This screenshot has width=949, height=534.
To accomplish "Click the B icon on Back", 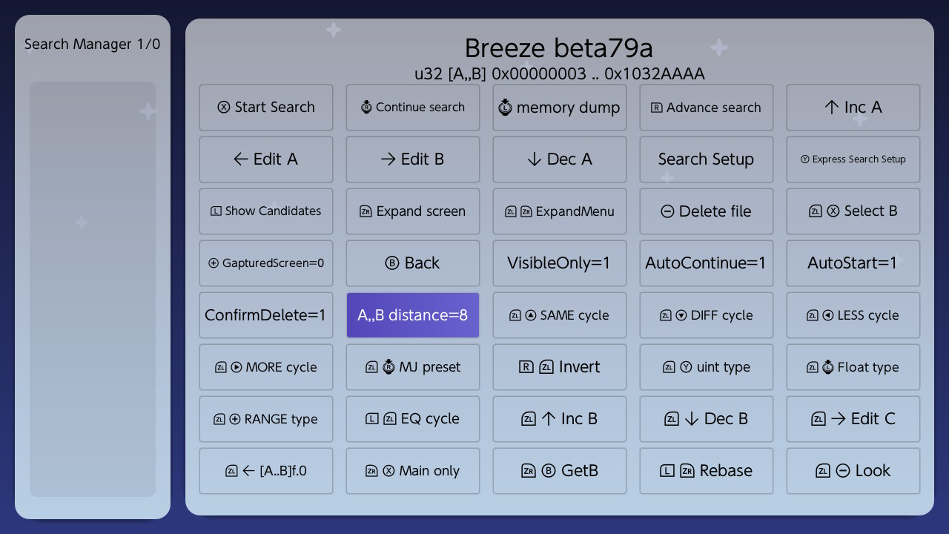I will pos(392,263).
